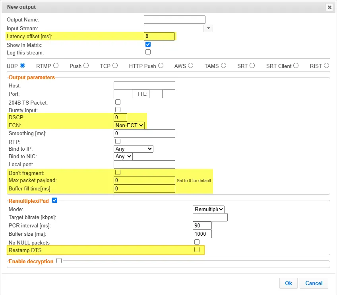Select the RTMP output type

[56, 65]
